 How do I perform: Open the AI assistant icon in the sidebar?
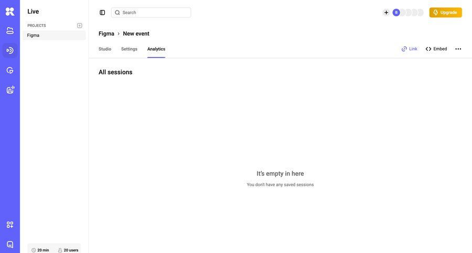tap(10, 90)
